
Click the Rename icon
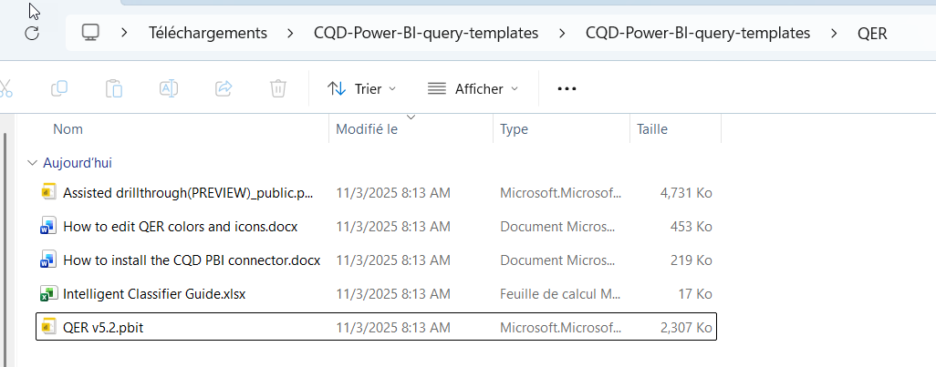coord(169,88)
